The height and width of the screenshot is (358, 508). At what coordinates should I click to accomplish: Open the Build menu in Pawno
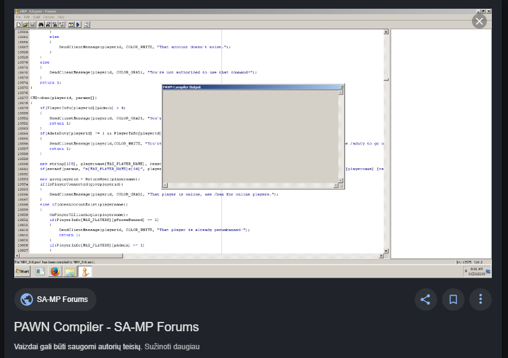(x=37, y=17)
